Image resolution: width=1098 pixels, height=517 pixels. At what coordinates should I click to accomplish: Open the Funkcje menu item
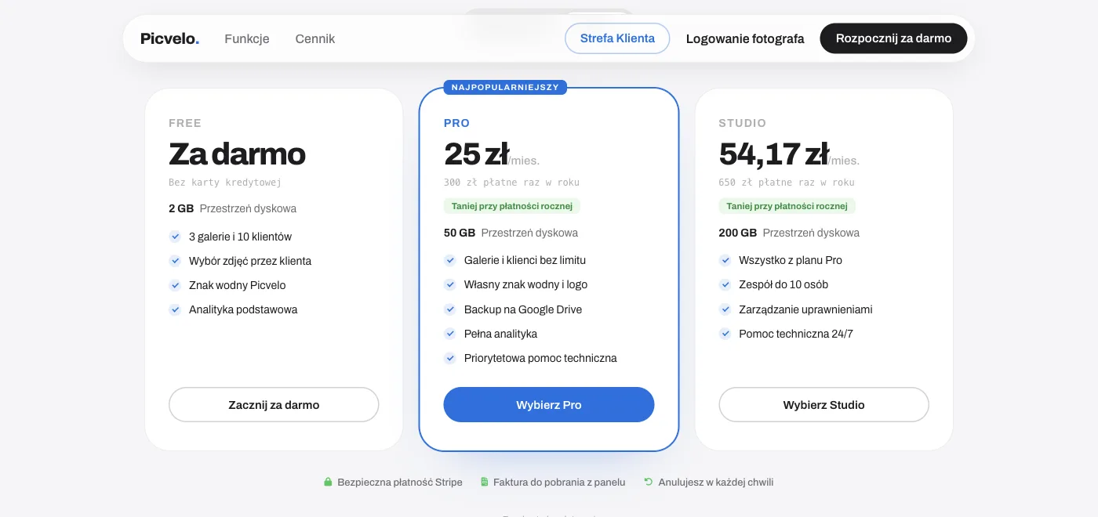pyautogui.click(x=247, y=38)
